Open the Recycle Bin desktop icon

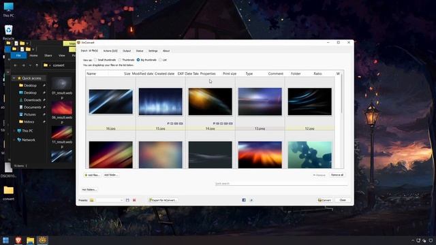[x=9, y=33]
